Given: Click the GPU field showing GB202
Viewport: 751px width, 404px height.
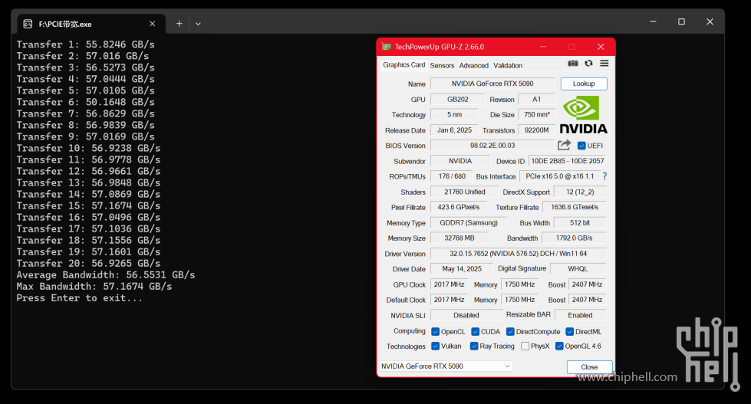Looking at the screenshot, I should point(458,100).
